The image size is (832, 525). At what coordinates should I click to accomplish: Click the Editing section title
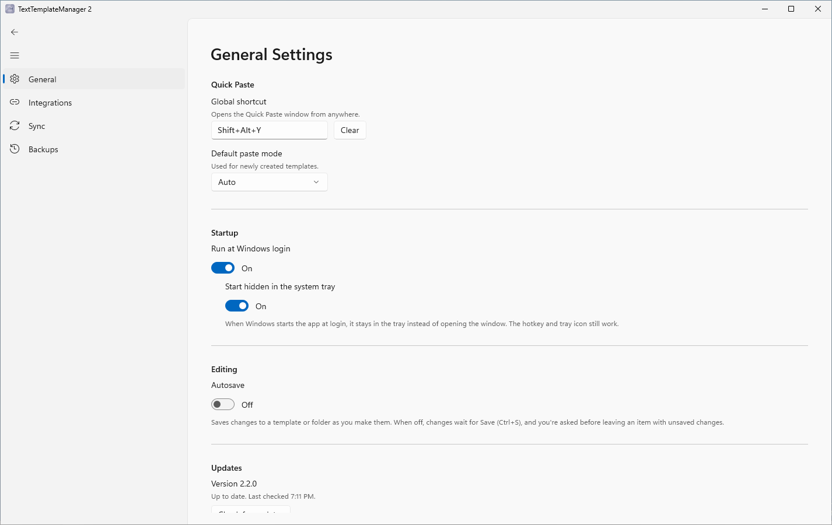point(224,369)
